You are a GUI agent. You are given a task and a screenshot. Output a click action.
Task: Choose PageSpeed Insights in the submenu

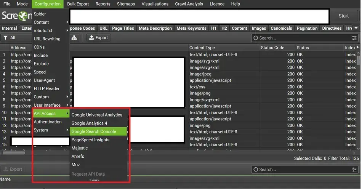(x=90, y=140)
